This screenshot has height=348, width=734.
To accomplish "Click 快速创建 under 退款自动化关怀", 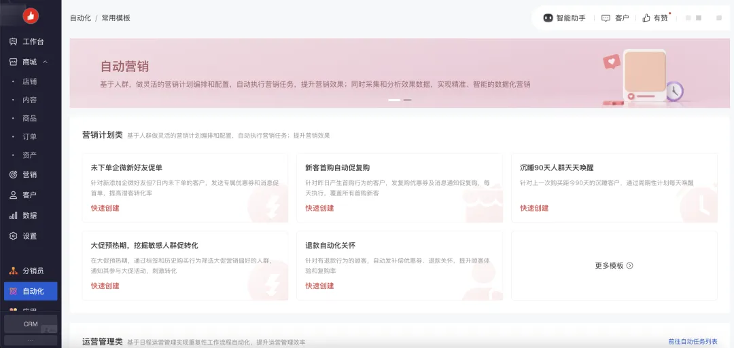I will 319,286.
